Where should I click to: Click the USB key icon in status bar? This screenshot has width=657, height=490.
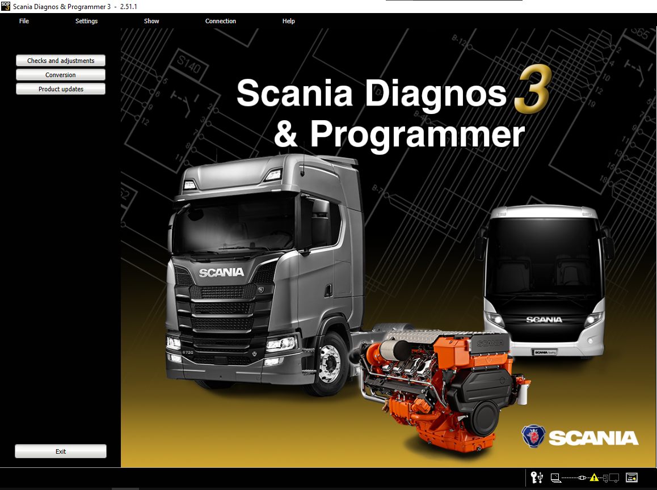click(536, 478)
